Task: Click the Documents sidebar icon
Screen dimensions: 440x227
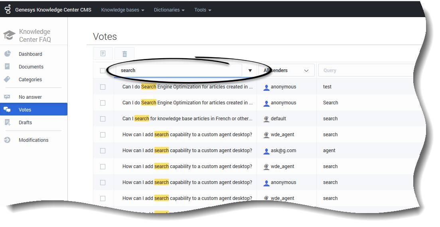Action: point(7,67)
